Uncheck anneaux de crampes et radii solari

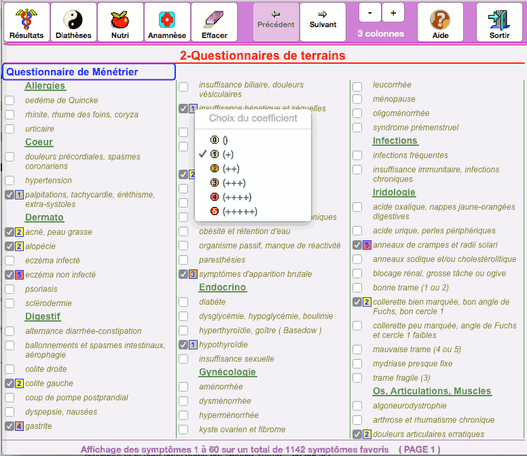click(357, 245)
